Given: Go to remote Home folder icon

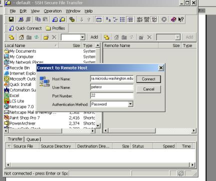Looking at the screenshot, I should pos(116,37).
